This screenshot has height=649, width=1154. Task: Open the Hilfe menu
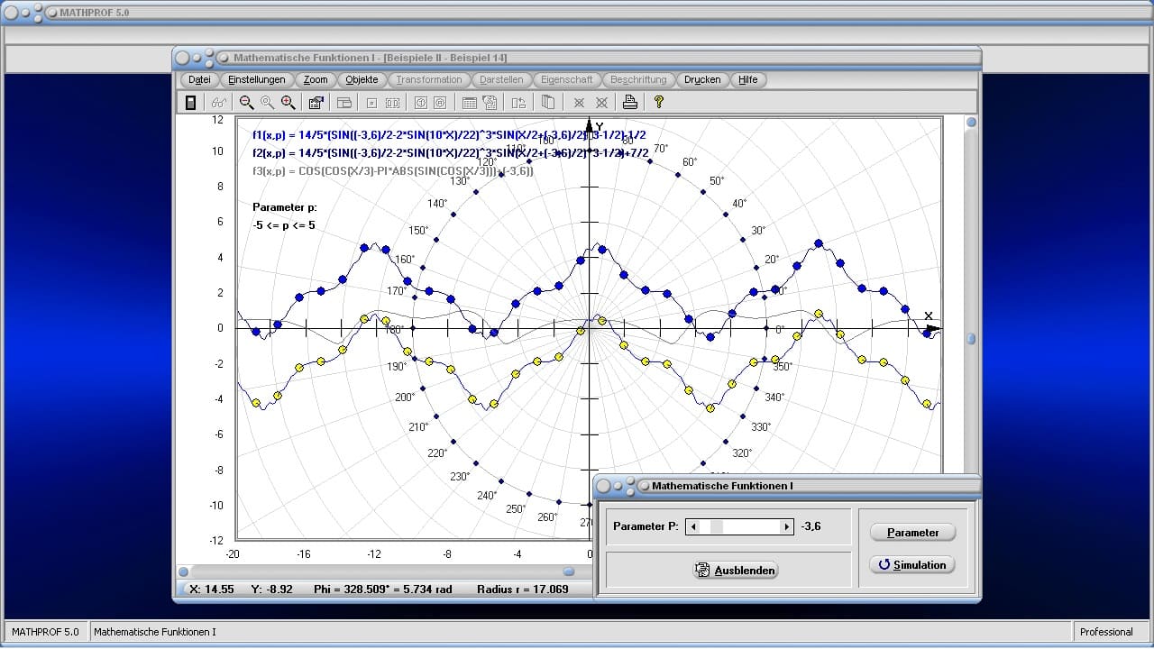point(748,79)
